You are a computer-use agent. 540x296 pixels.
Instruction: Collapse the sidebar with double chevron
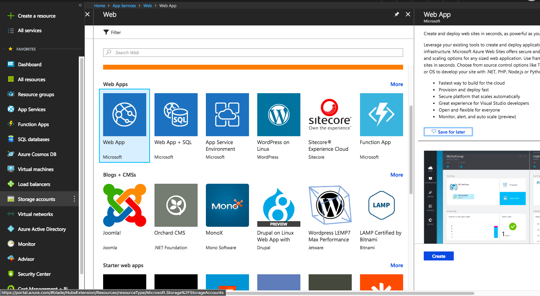(80, 5)
